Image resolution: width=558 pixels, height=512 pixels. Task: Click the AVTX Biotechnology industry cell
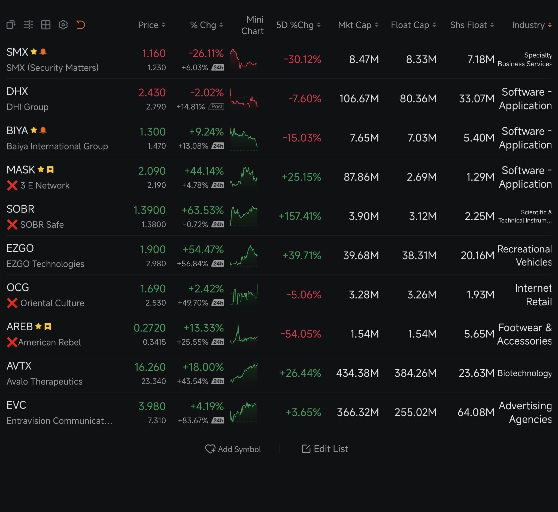tap(524, 373)
